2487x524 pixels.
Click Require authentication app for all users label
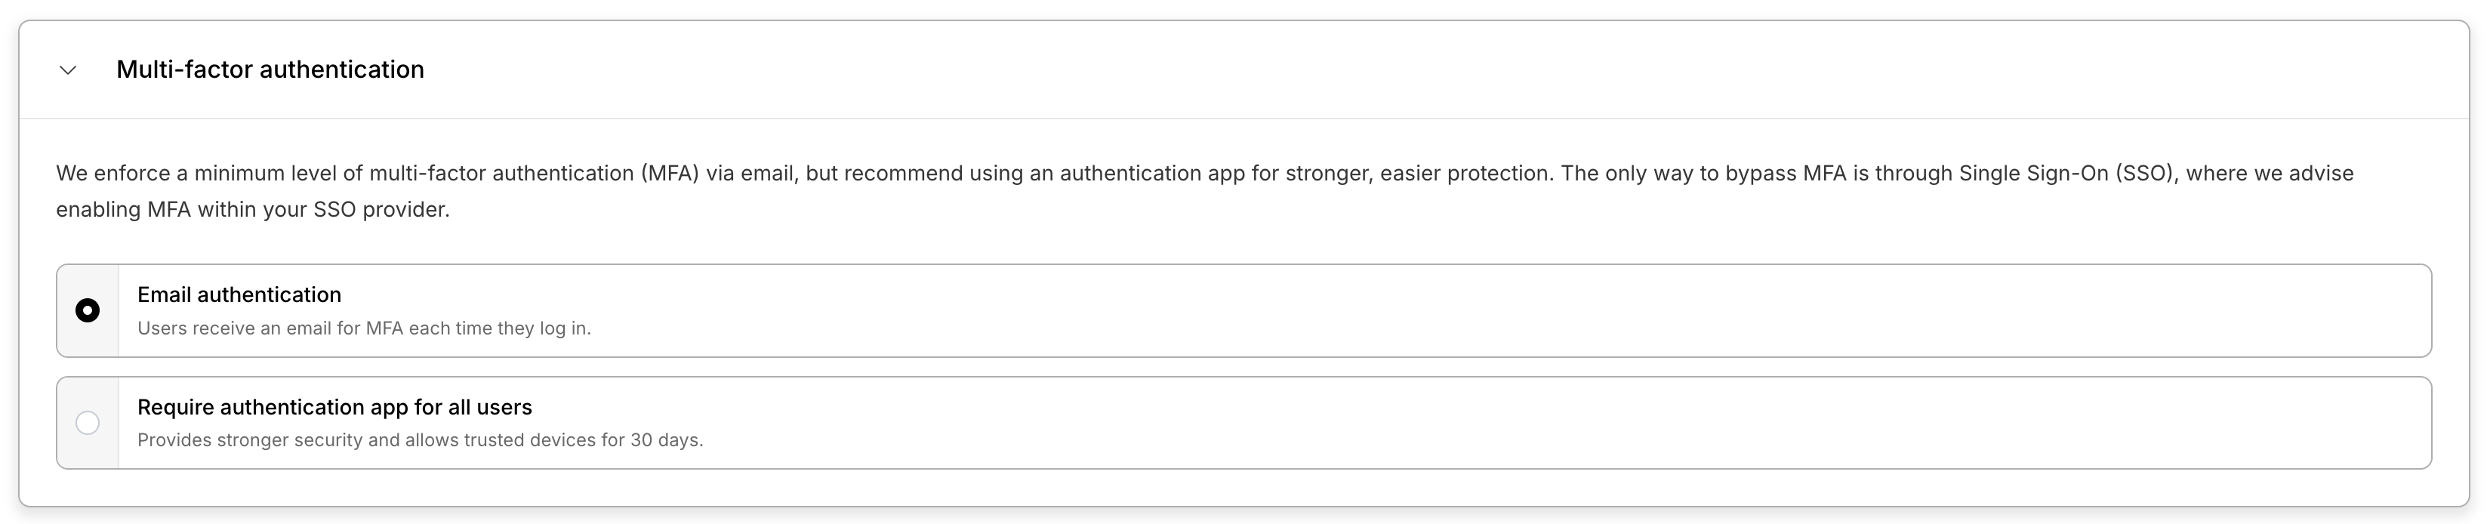pos(334,407)
